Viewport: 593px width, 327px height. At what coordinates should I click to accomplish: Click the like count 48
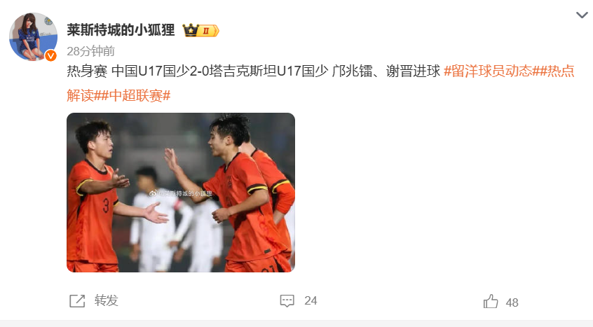[x=512, y=302]
